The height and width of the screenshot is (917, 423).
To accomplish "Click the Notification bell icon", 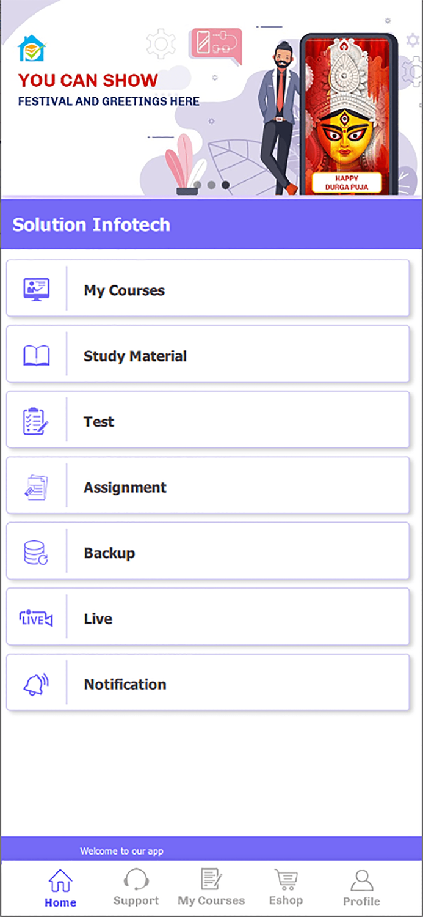I will [36, 684].
